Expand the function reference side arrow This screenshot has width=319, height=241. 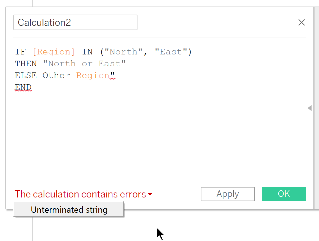coord(309,108)
